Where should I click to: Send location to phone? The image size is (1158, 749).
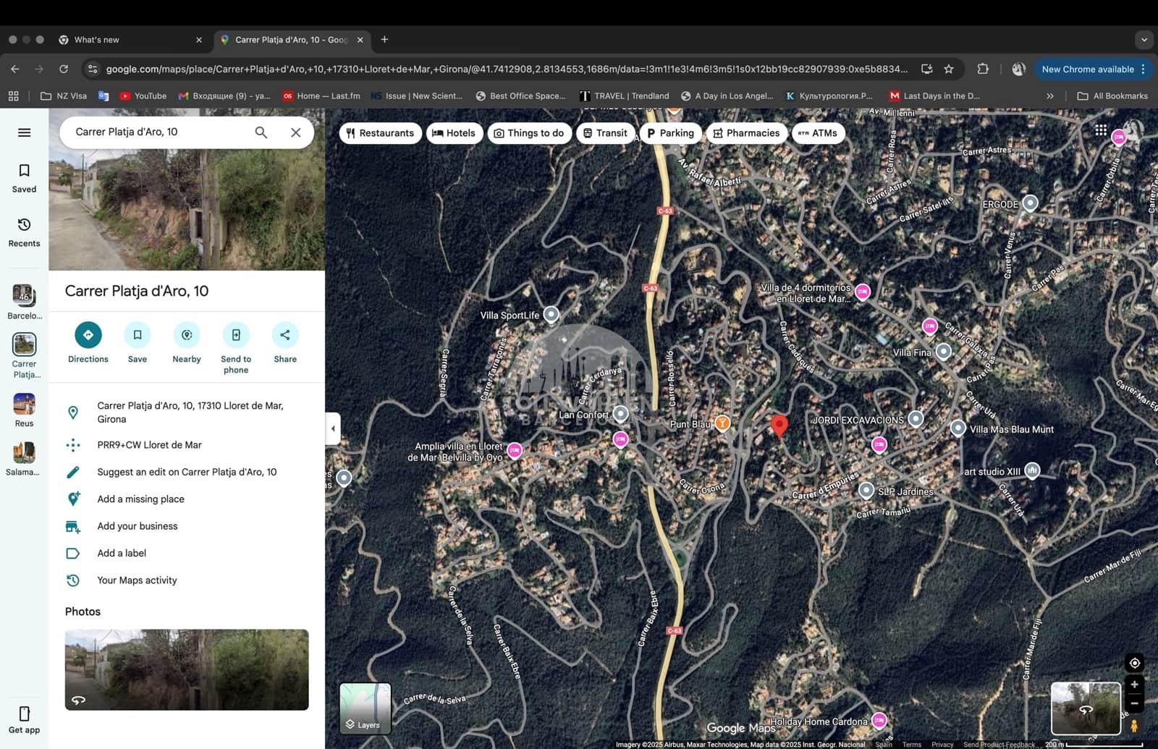point(236,335)
